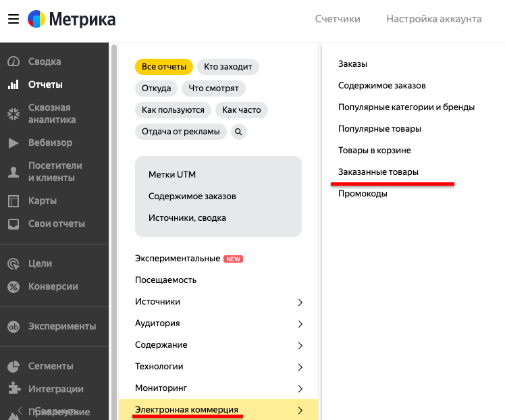
Task: Click the Карты layout icon
Action: 14,201
